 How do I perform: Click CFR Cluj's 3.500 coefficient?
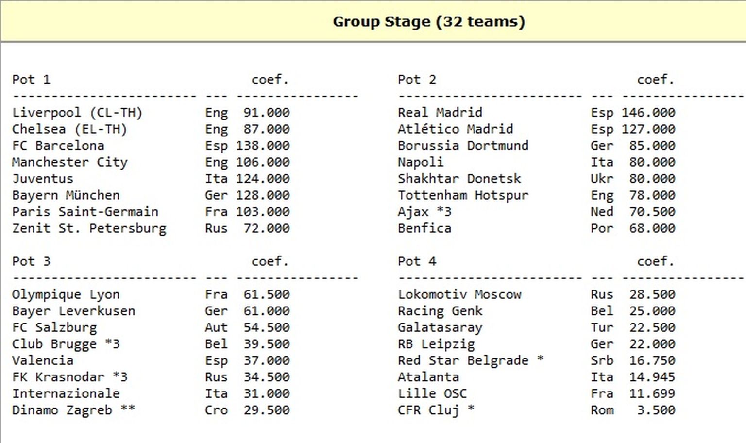[656, 410]
